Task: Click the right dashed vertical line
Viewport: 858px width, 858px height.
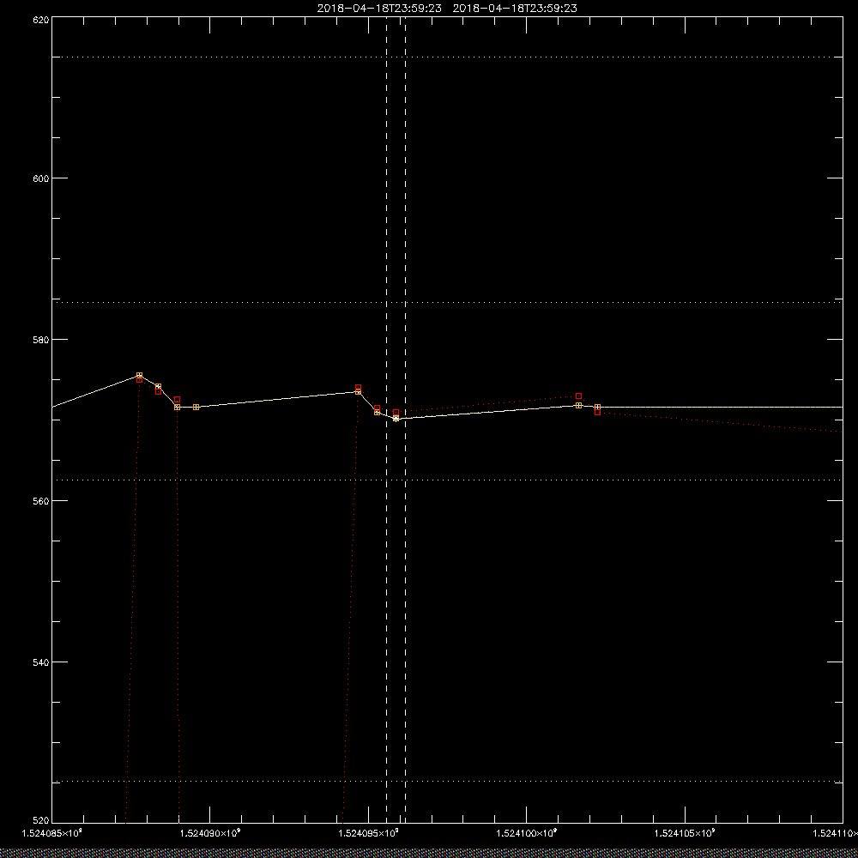Action: [x=405, y=419]
